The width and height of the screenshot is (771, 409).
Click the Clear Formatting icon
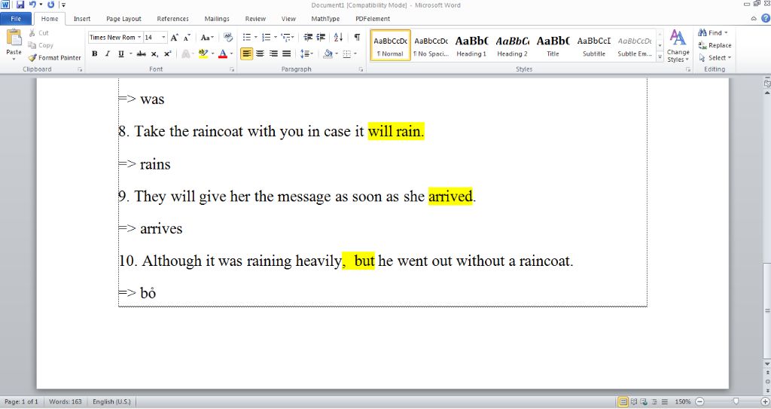pyautogui.click(x=227, y=38)
